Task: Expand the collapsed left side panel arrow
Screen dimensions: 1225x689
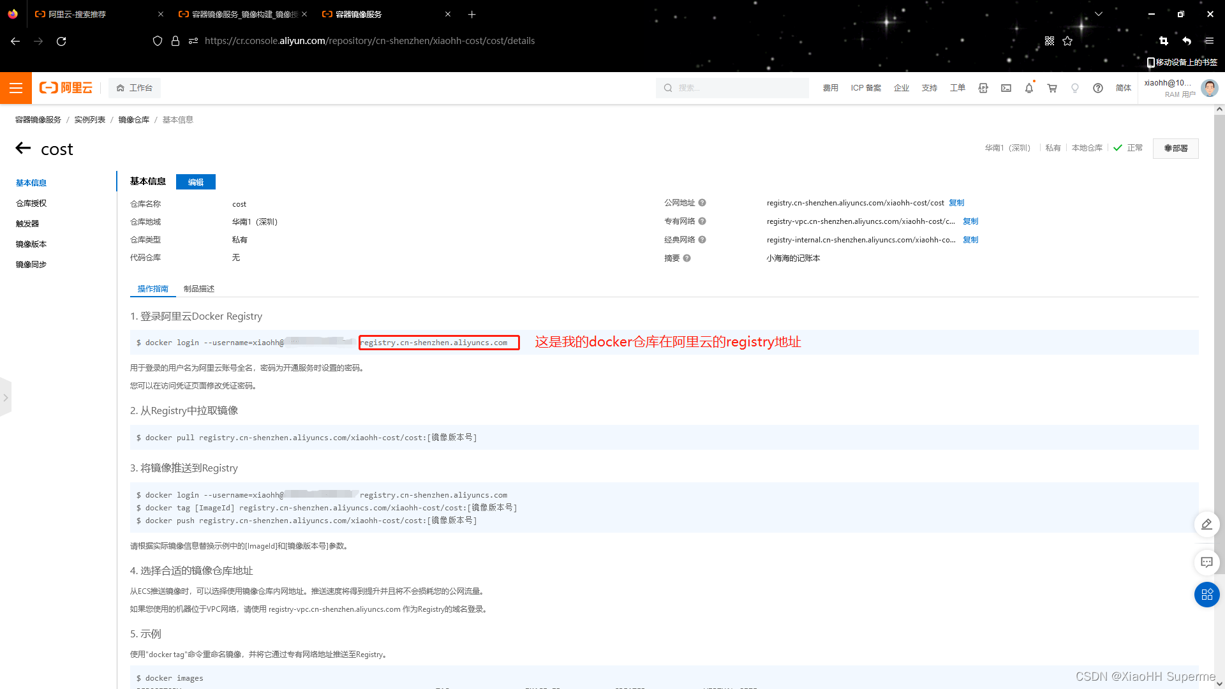Action: point(6,397)
